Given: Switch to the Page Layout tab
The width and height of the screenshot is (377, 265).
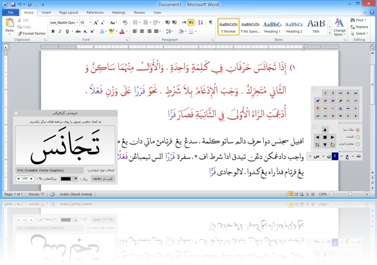Looking at the screenshot, I should [x=68, y=12].
